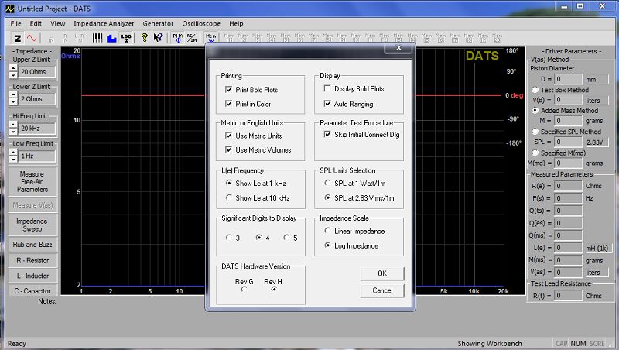The height and width of the screenshot is (350, 619).
Task: Click the Mem 4 memory icon
Action: [272, 38]
